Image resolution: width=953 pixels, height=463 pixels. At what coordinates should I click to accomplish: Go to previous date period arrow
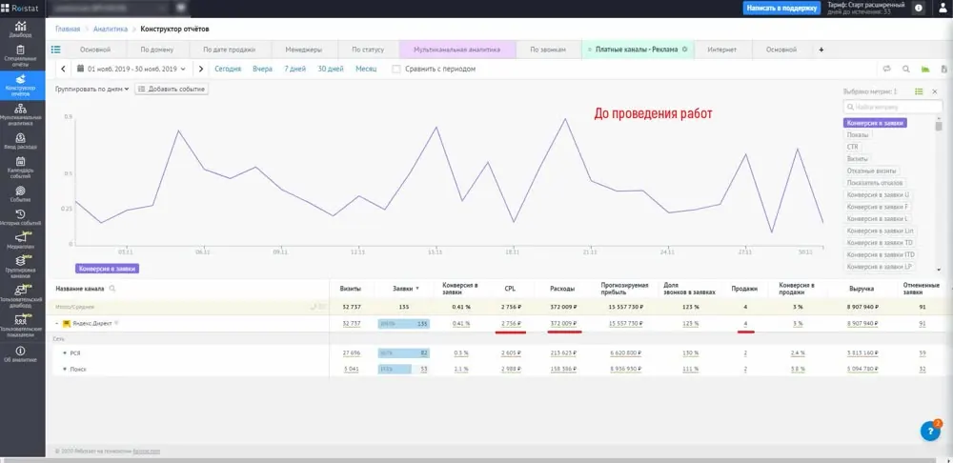(63, 70)
